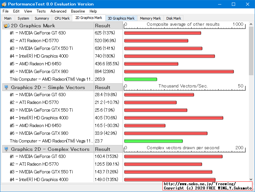Select the Memory Mark tab
This screenshot has height=192, width=255.
150,18
